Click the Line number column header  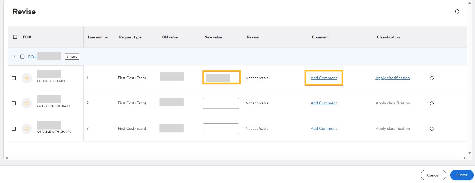click(x=99, y=37)
